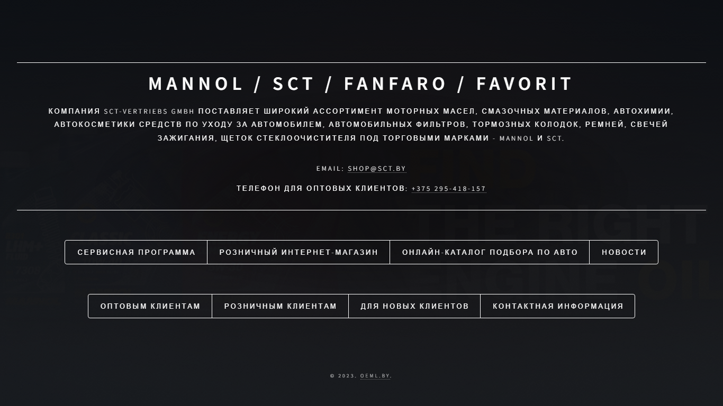Click the Телефон для оптовых клиентов label
Image resolution: width=723 pixels, height=406 pixels.
pyautogui.click(x=322, y=189)
